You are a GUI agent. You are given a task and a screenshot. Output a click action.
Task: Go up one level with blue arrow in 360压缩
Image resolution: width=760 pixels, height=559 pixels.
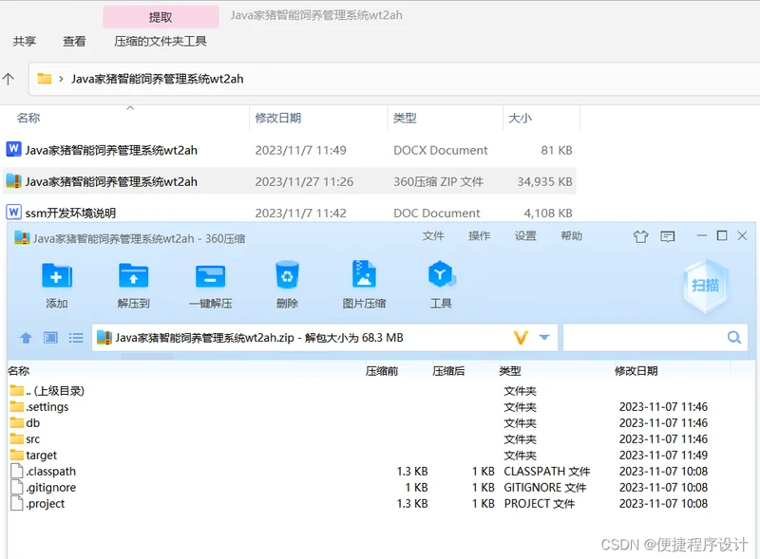coord(27,338)
